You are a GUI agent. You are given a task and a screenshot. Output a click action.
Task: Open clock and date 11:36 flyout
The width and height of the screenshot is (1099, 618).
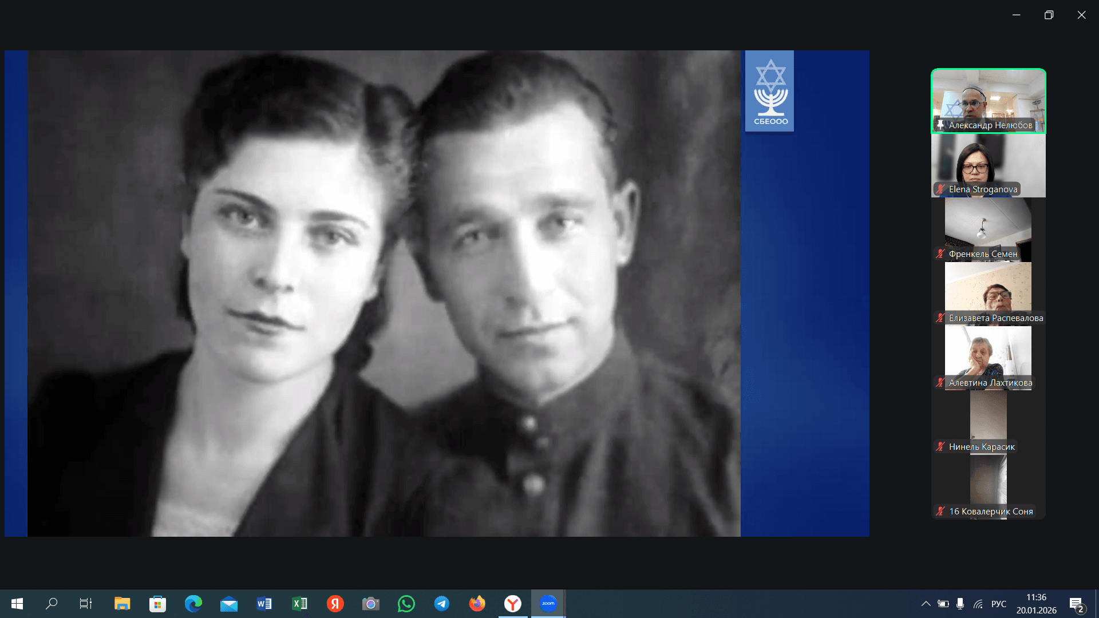tap(1037, 604)
